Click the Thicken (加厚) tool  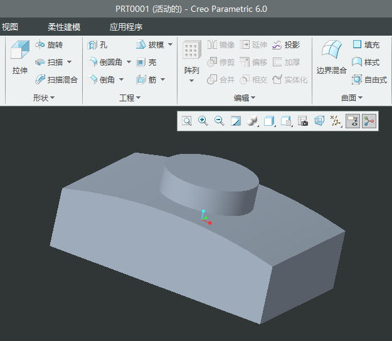coord(286,62)
